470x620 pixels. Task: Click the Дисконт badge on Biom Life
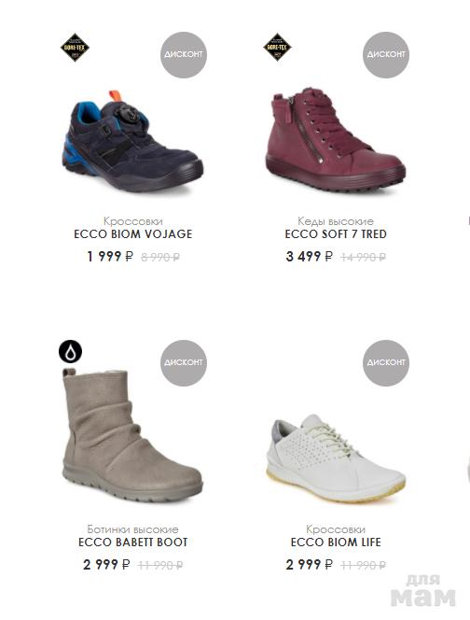coord(386,362)
